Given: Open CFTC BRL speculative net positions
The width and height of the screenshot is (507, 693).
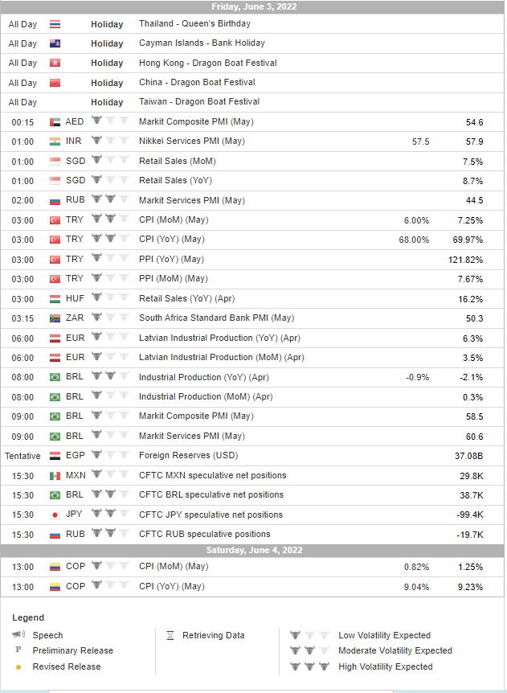Looking at the screenshot, I should [211, 495].
